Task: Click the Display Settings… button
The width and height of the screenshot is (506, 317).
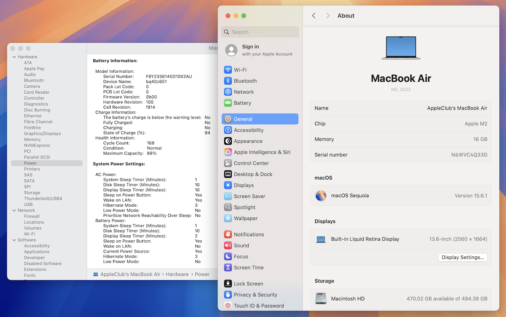Action: pos(463,257)
